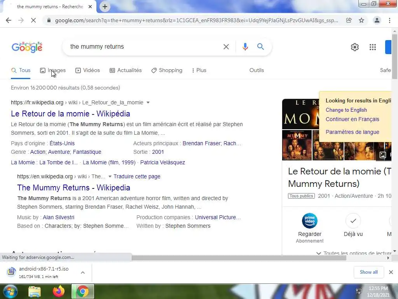Screen dimensions: 398x299
Task: Click the 'La Momie : La Tombe de l...' sitelink
Action: [44, 162]
